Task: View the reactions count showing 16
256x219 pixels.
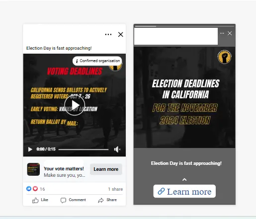Action: tap(35, 189)
